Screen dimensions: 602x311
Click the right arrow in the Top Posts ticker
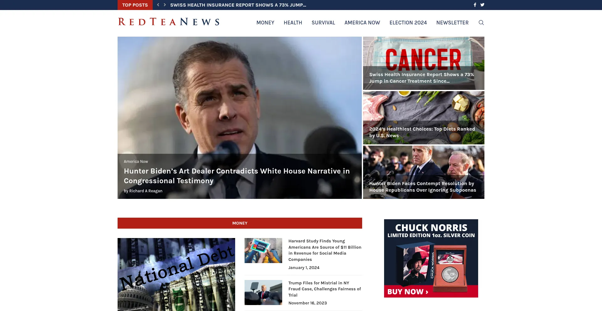pos(164,5)
